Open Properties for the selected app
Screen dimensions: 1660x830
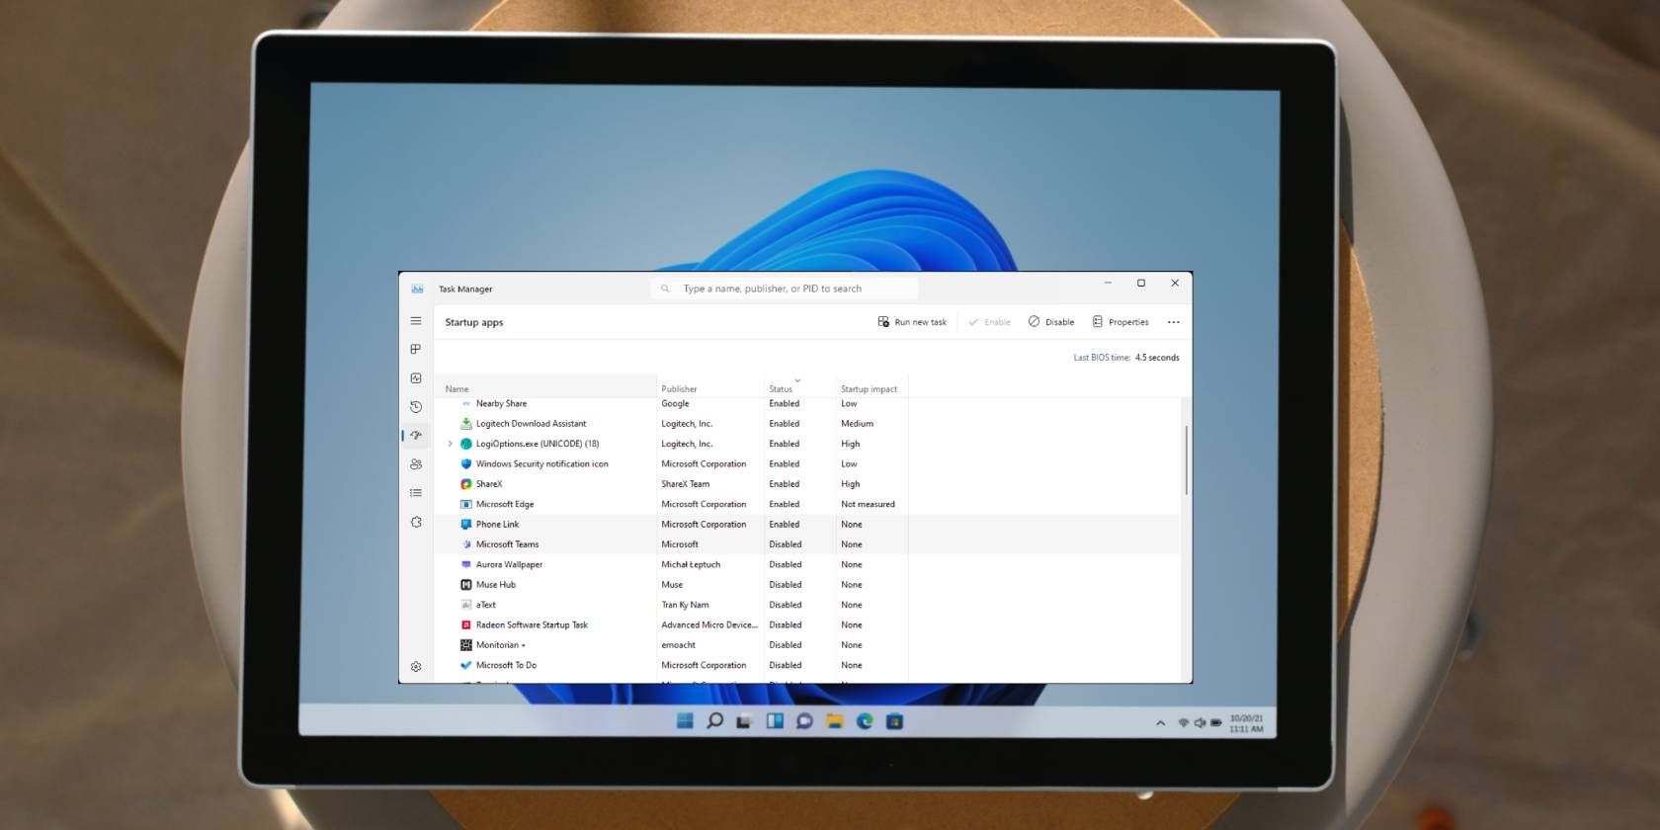coord(1120,322)
